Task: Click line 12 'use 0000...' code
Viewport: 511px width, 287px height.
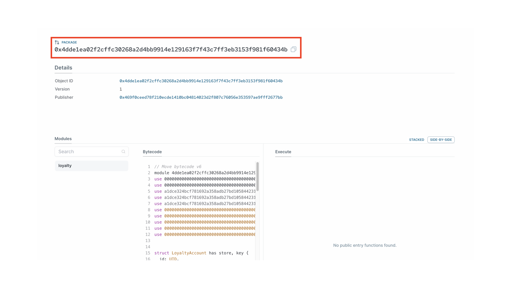Action: point(205,235)
